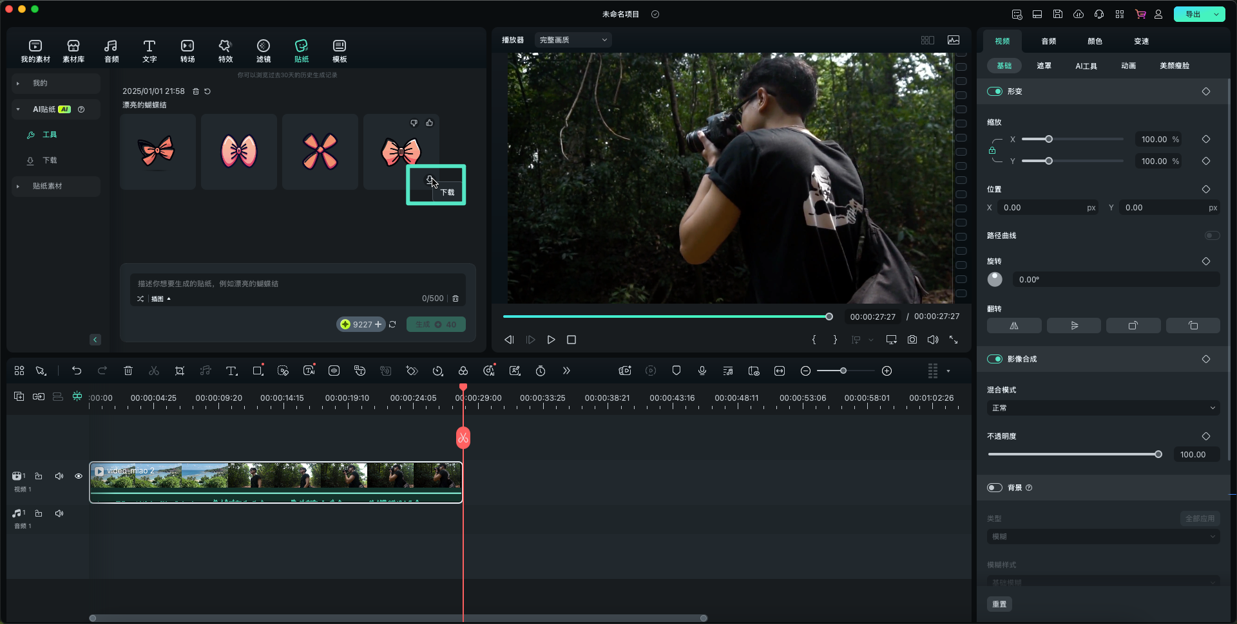The width and height of the screenshot is (1237, 624).
Task: Toggle scale aspect ratio lock
Action: pos(992,151)
